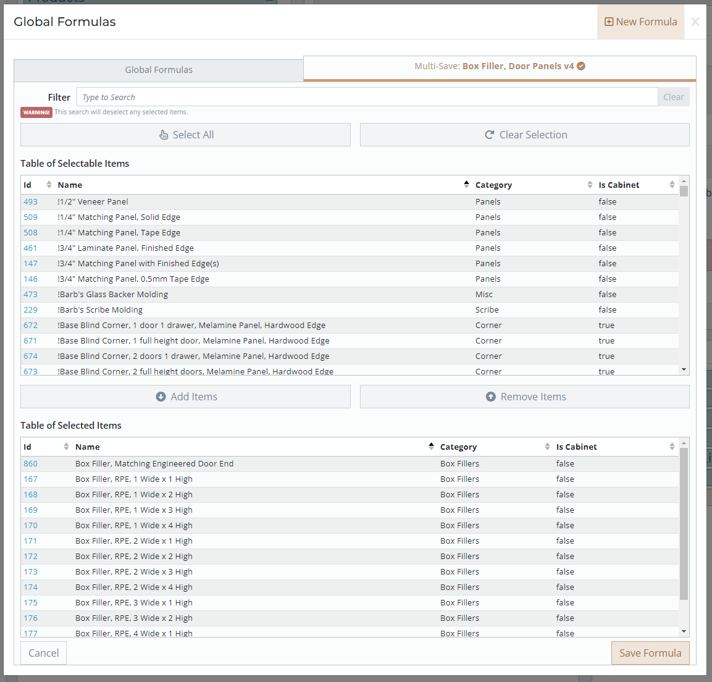Click the New Formula button
This screenshot has height=682, width=712.
click(640, 22)
